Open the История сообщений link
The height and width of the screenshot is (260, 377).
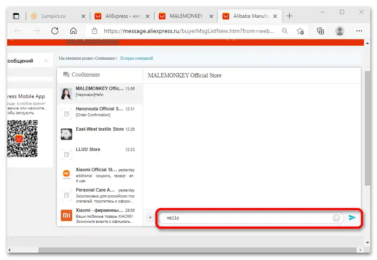coord(136,58)
